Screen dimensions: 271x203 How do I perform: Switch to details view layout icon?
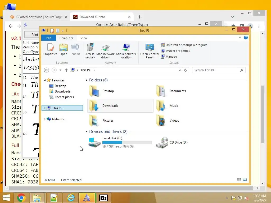(x=239, y=180)
